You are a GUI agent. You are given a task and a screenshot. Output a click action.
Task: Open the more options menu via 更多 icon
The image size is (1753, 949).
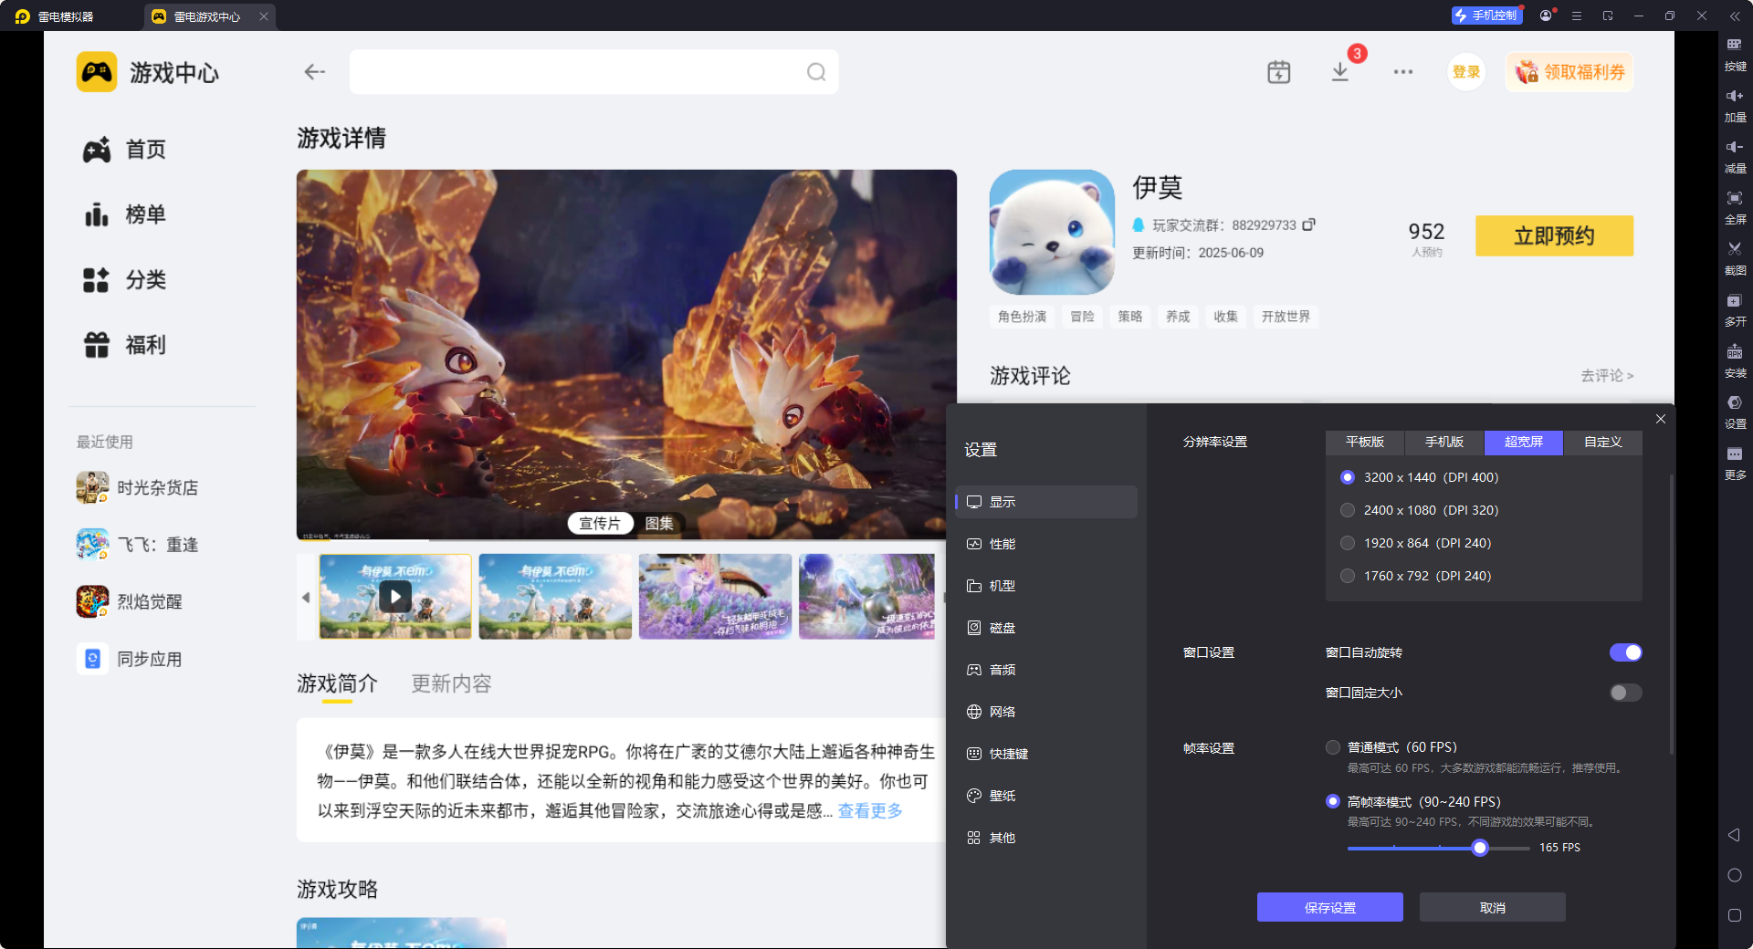click(1734, 463)
